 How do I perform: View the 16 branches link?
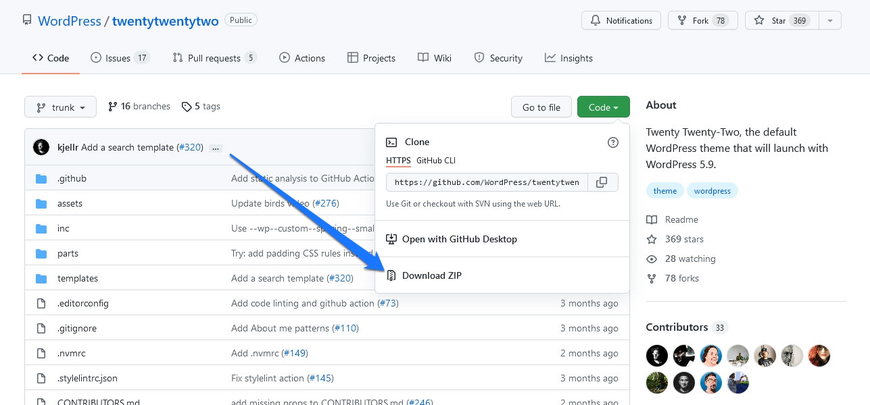[139, 107]
